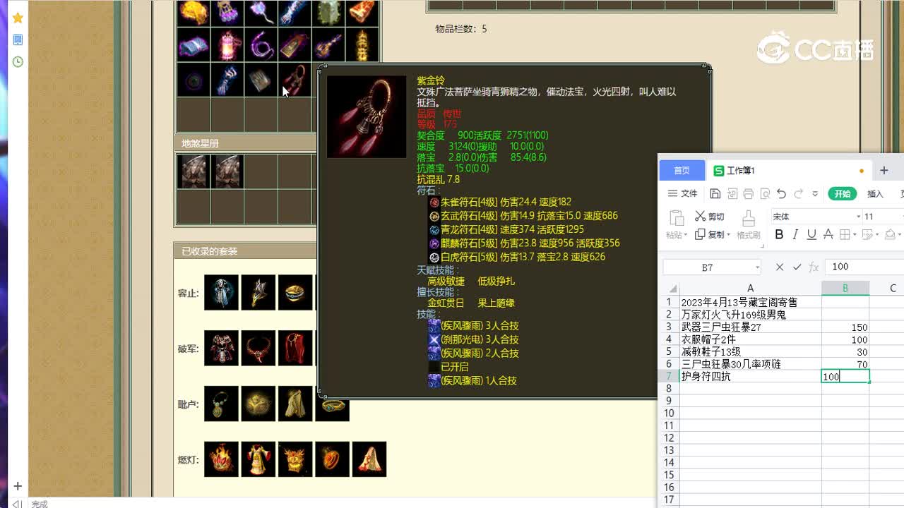This screenshot has width=904, height=508.
Task: Open the 文件 file menu
Action: tap(683, 193)
